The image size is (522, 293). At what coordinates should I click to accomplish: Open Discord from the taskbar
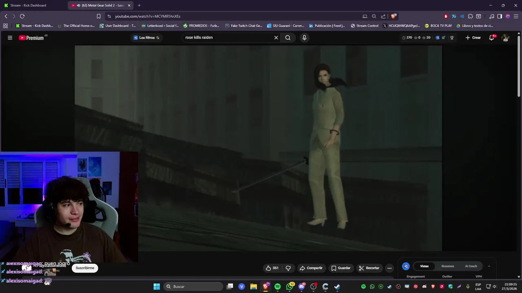point(301,286)
